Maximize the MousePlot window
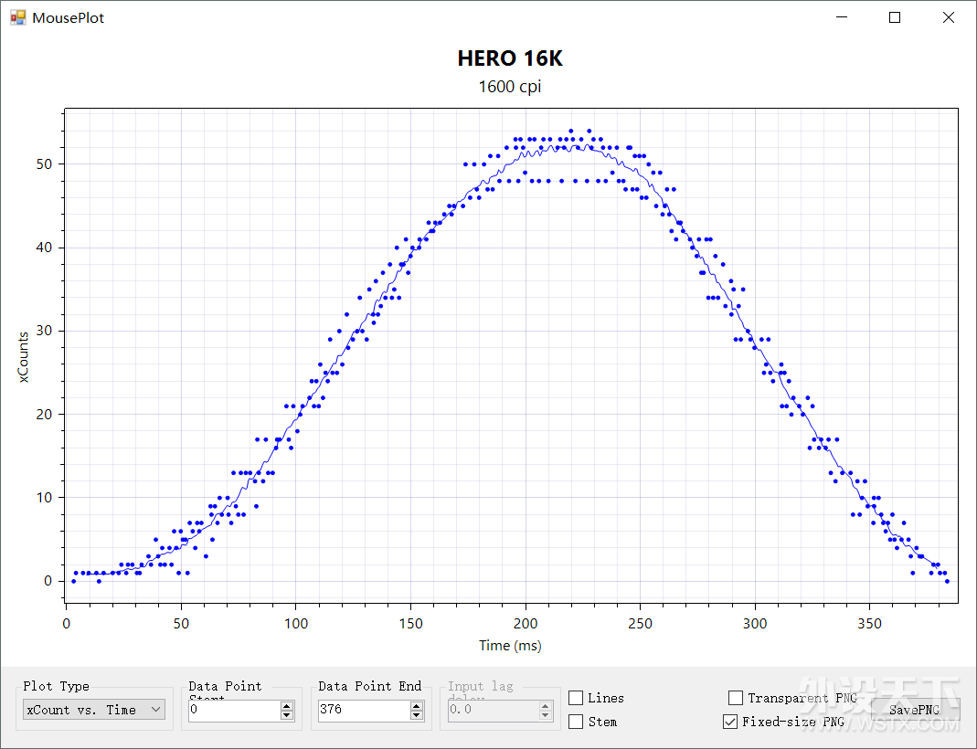Image resolution: width=977 pixels, height=749 pixels. coord(895,17)
